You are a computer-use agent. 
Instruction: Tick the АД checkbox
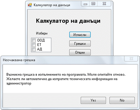coord(34,49)
